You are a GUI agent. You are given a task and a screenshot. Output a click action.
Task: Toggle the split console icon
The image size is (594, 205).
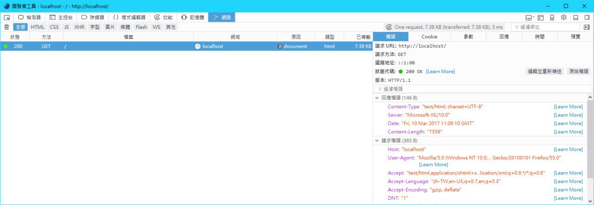(541, 18)
